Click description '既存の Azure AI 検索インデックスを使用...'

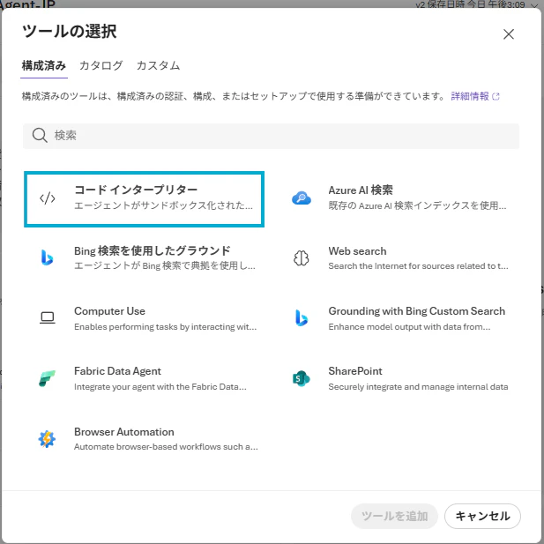point(417,205)
